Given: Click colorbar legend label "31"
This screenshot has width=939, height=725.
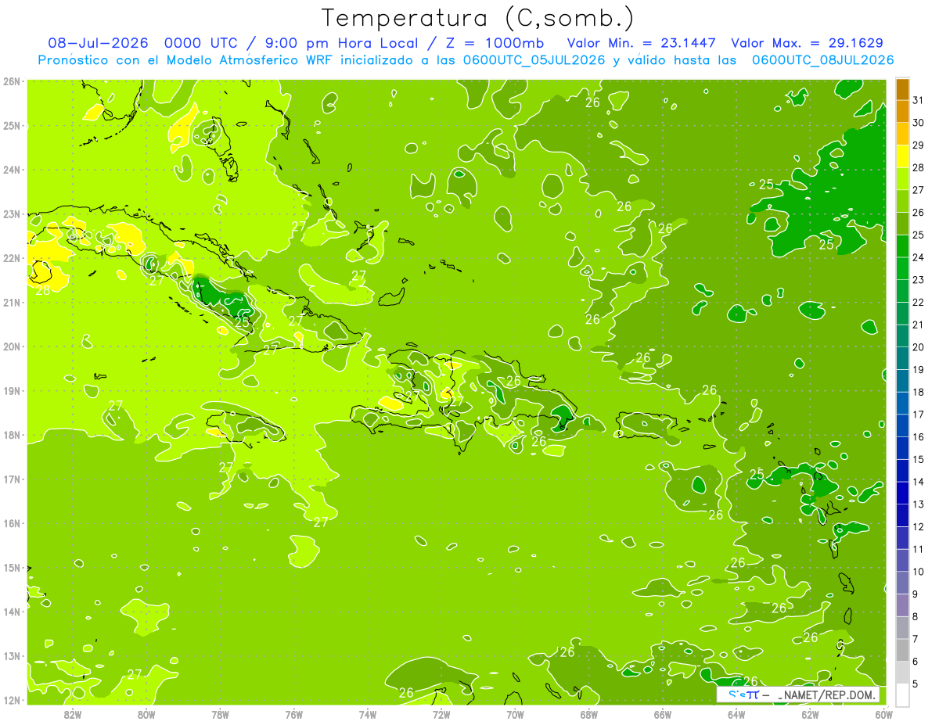Looking at the screenshot, I should click(x=918, y=99).
